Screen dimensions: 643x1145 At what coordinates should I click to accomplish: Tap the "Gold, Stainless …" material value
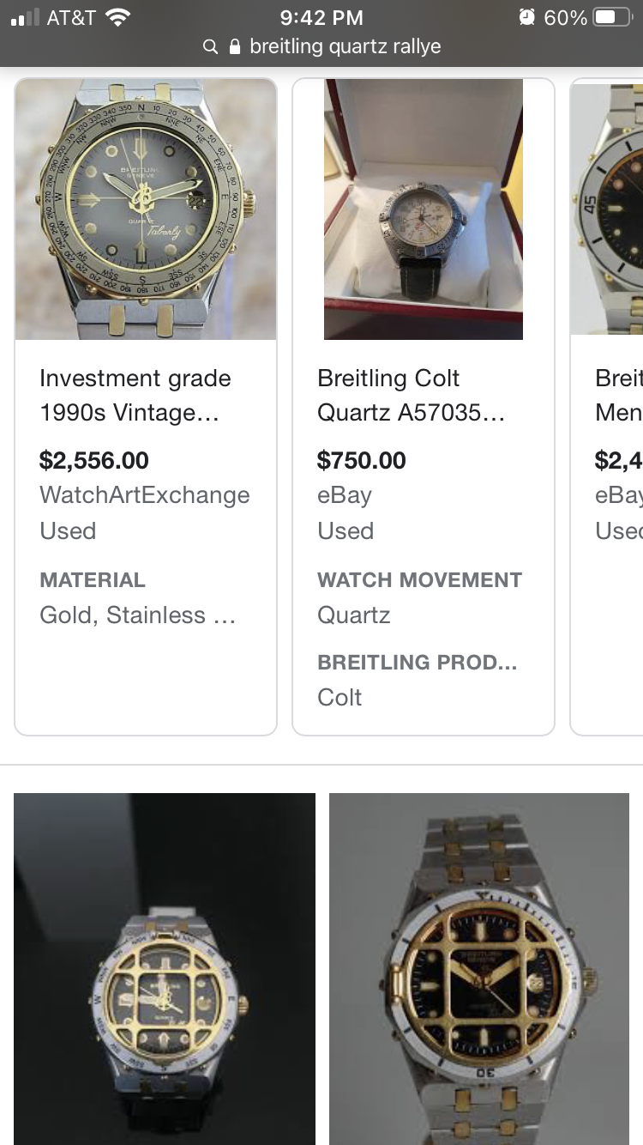coord(137,615)
